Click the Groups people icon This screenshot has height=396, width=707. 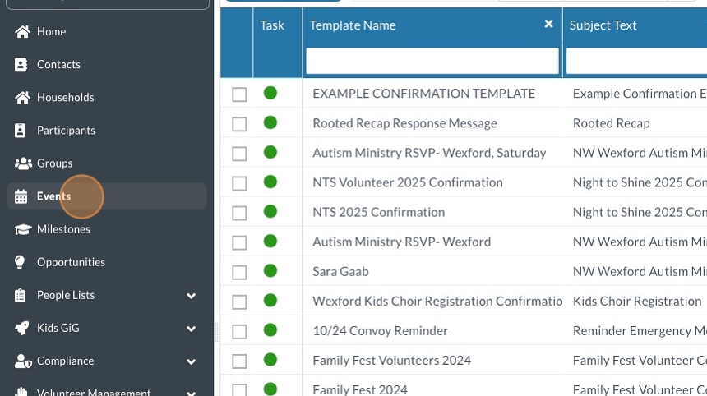(22, 163)
